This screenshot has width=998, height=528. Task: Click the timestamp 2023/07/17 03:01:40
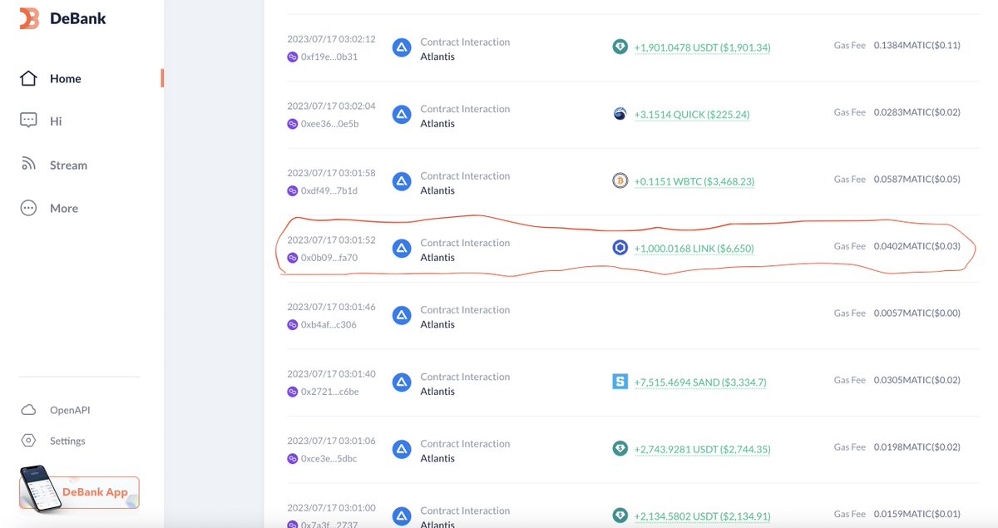click(x=331, y=373)
